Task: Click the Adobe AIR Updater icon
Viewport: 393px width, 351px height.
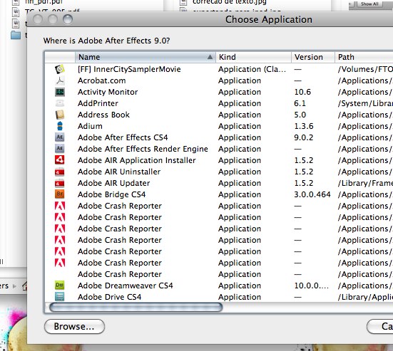Action: 60,183
